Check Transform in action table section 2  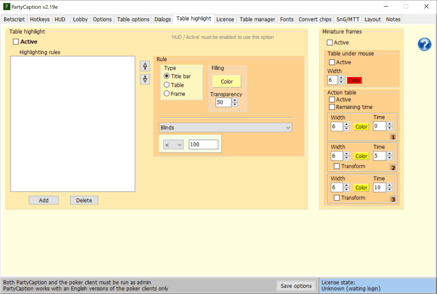337,166
